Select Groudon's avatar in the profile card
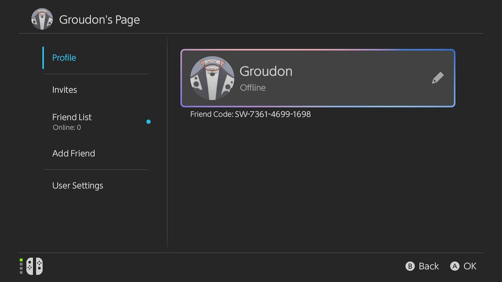This screenshot has height=282, width=502. (212, 78)
